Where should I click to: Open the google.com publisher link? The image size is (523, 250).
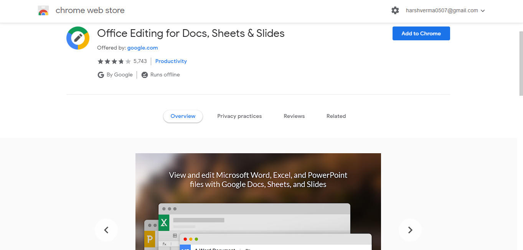[143, 48]
